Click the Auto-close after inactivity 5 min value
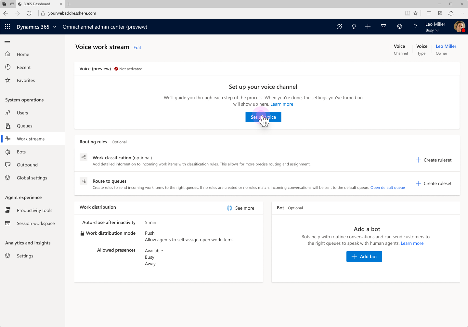Screen dimensions: 468x327 click(x=150, y=222)
